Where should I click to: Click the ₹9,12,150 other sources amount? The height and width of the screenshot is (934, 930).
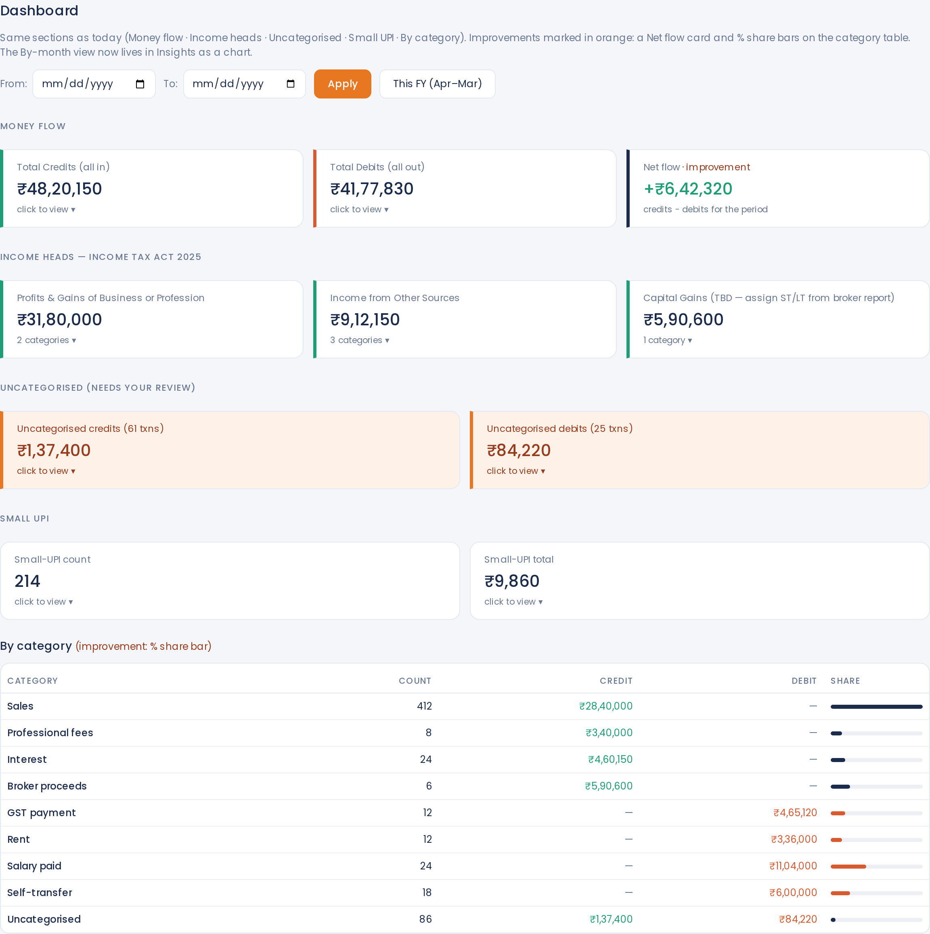(365, 320)
